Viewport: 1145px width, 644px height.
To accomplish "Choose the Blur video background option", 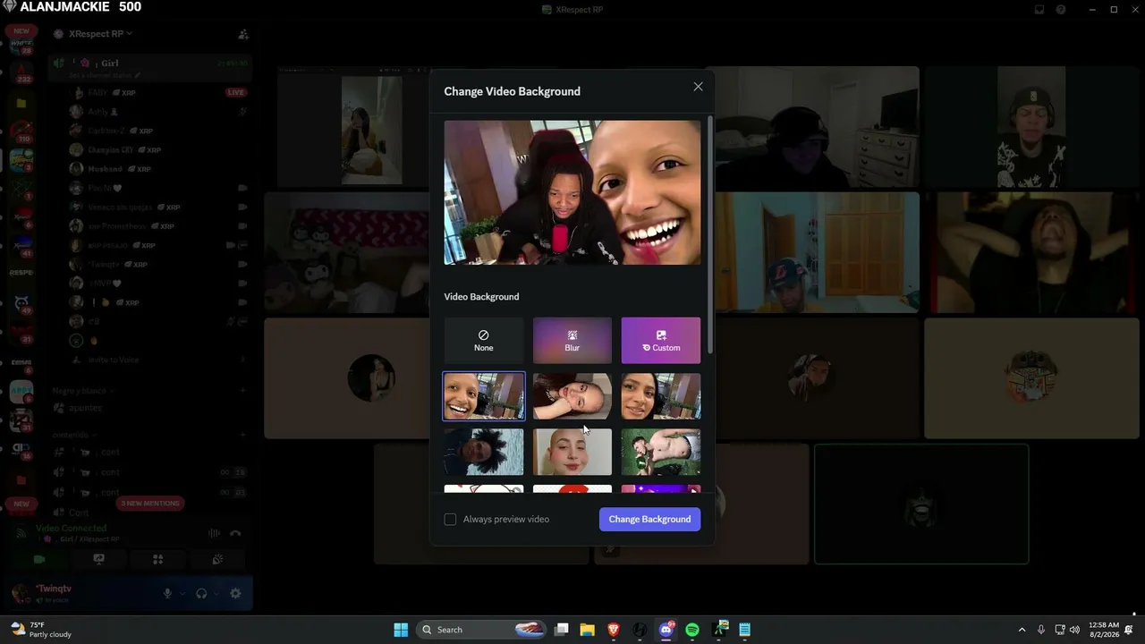I will click(572, 341).
